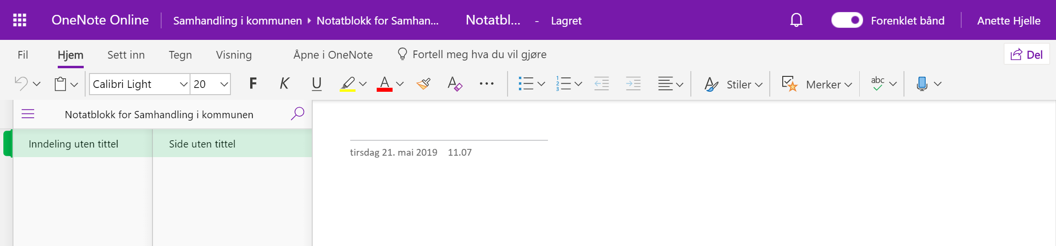
Task: Click the format painter icon
Action: click(423, 84)
